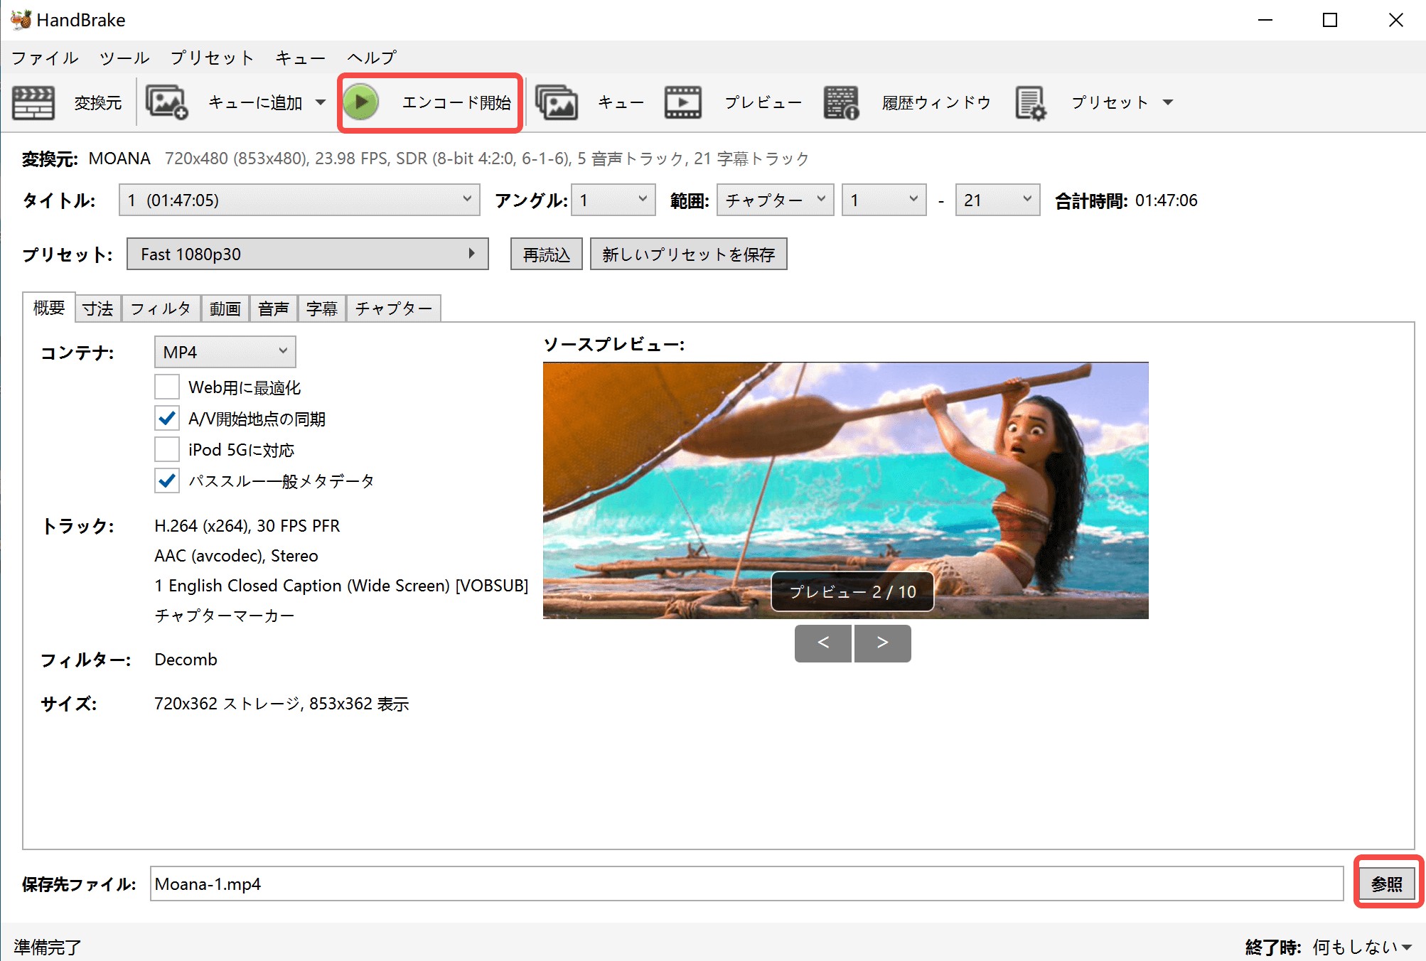Switch to the 動画 tab
Screen dimensions: 1426x961
tap(225, 308)
